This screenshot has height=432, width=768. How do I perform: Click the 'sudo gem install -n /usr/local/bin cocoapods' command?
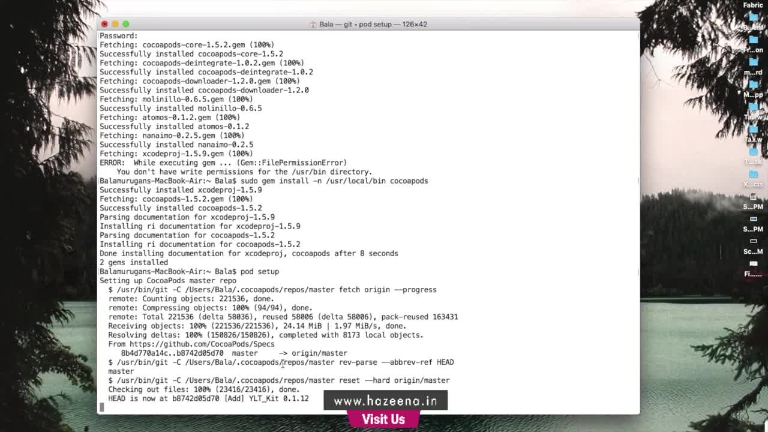point(334,181)
